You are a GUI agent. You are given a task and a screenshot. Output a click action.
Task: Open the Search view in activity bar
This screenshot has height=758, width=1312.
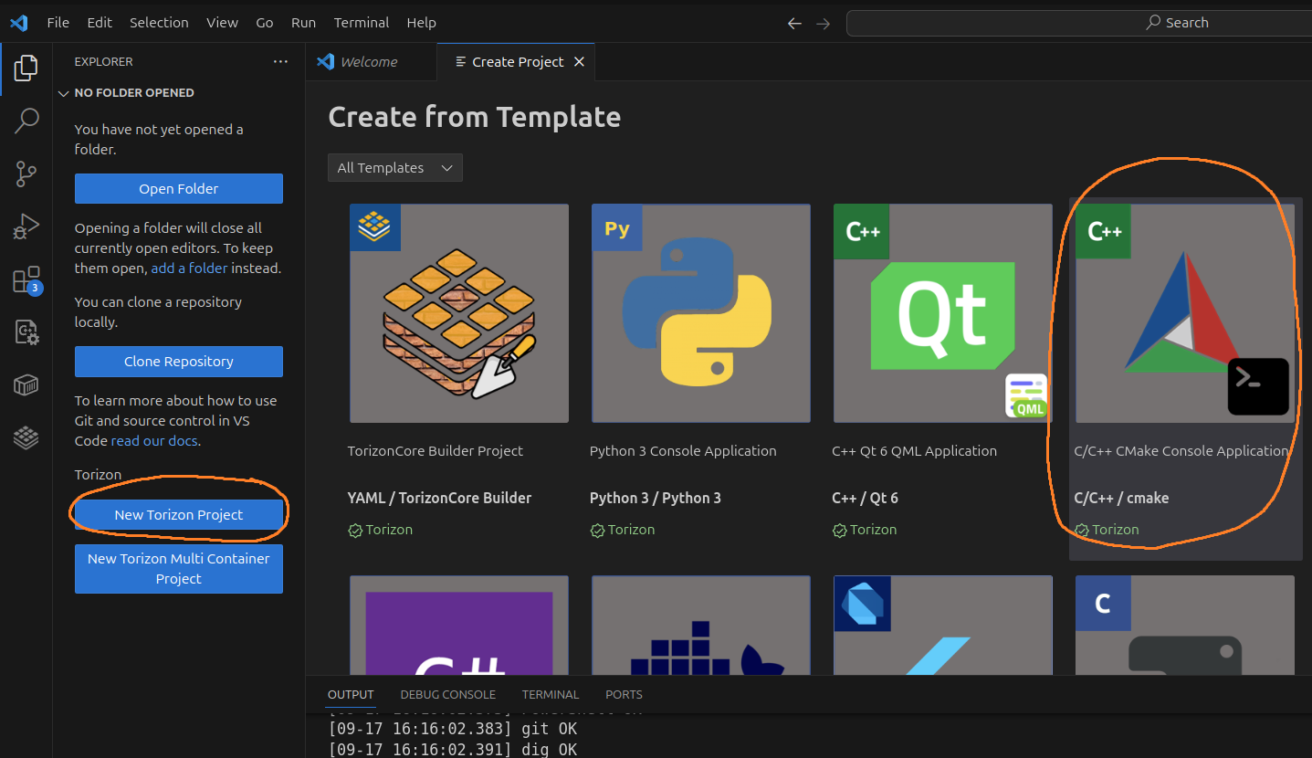coord(26,120)
